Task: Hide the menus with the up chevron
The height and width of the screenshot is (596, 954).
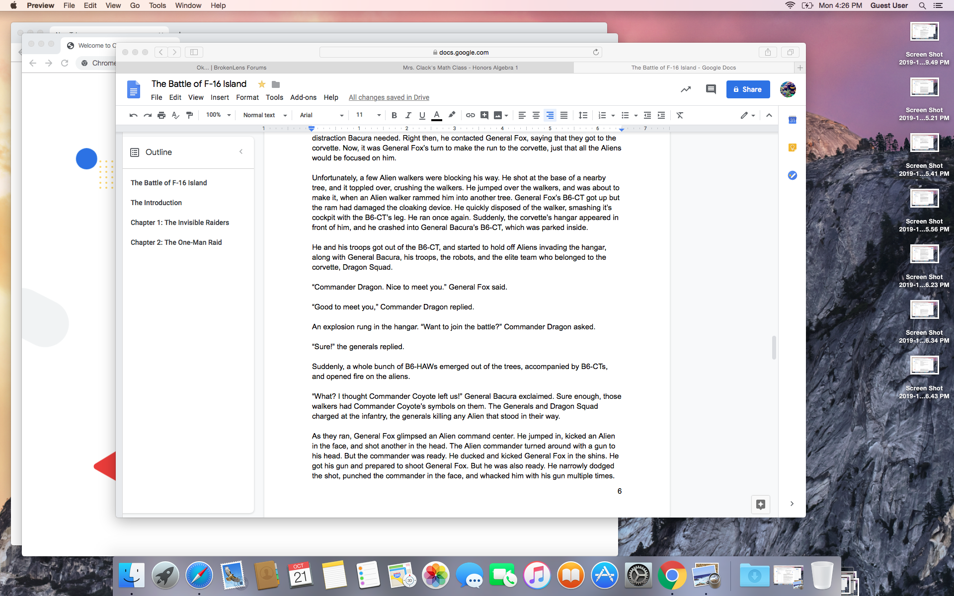Action: pyautogui.click(x=769, y=115)
